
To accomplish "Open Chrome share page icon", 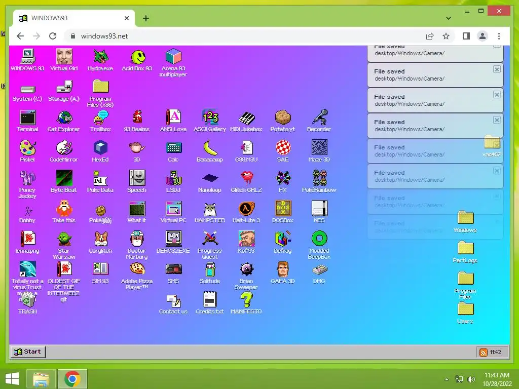I will 430,36.
